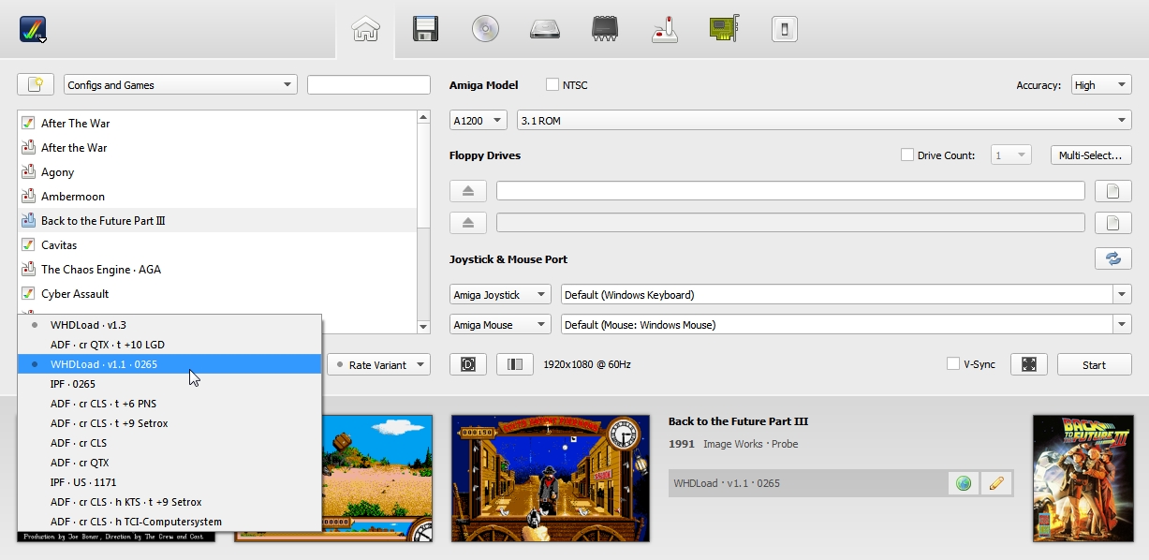The height and width of the screenshot is (560, 1149).
Task: Eject the second floppy drive
Action: click(x=468, y=222)
